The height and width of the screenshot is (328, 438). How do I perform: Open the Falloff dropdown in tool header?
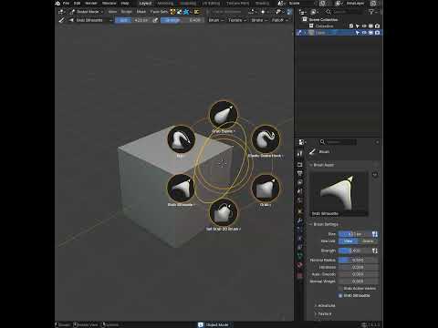279,20
